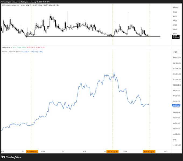This screenshot has width=183, height=161.
Task: Select the Mon 15 Sep '25 date marker
Action: [112, 152]
